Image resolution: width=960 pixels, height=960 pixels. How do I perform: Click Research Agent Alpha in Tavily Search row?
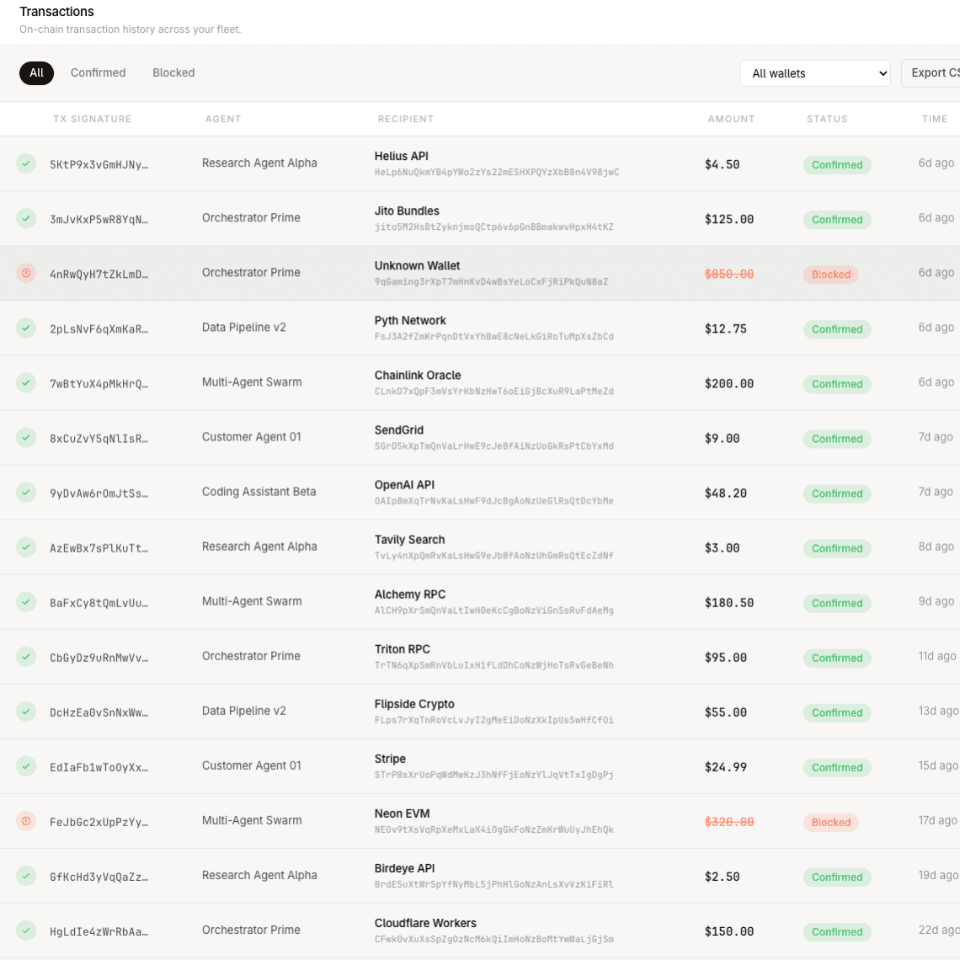(259, 547)
